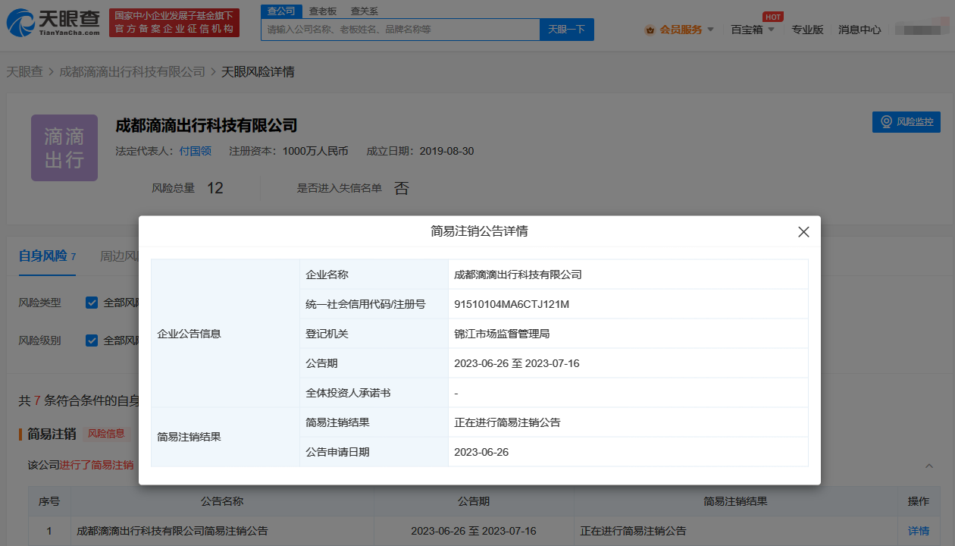
Task: Click the 成都滴滴出行科技有限公司简易注销公告 table cell
Action: pos(223,531)
